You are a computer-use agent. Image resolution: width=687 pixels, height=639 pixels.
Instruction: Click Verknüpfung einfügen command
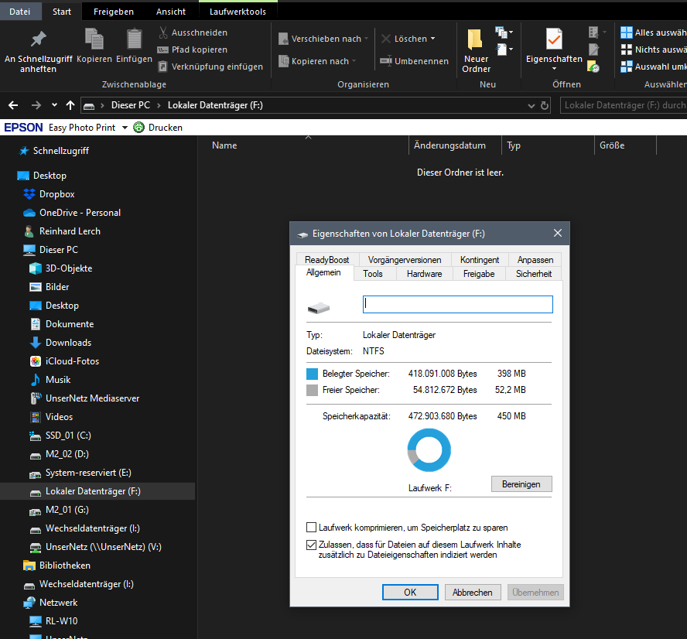[210, 67]
